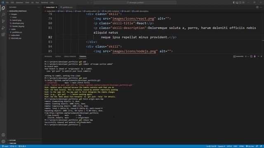Switch to the Output panel tab

tap(58, 57)
